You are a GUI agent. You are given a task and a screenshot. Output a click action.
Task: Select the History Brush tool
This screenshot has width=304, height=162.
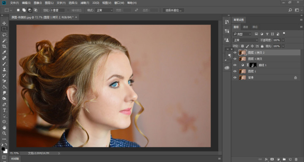(4, 75)
